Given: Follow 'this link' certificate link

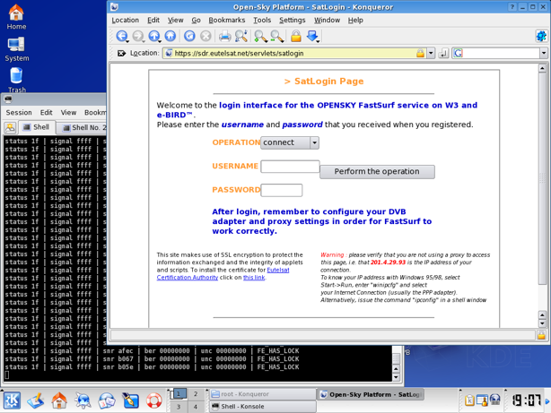Looking at the screenshot, I should 254,278.
